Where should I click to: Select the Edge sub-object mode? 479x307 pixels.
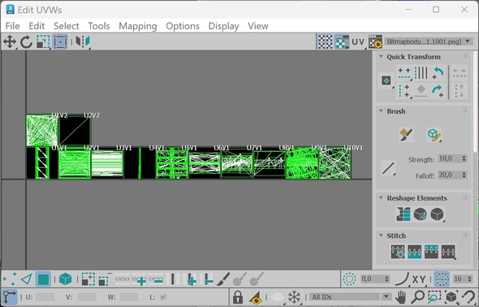(27, 279)
